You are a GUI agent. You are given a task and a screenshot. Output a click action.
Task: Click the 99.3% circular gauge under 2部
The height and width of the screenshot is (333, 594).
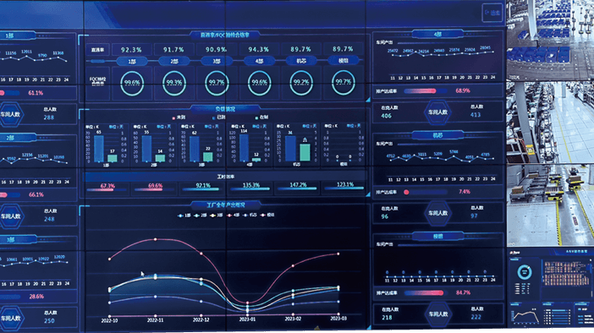click(174, 83)
